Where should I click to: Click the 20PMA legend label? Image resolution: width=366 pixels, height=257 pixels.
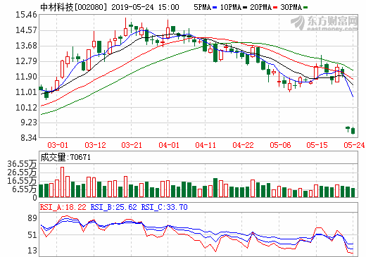tap(260, 7)
